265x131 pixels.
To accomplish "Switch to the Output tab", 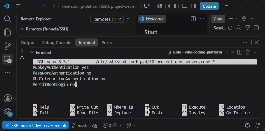I will (x=28, y=42).
